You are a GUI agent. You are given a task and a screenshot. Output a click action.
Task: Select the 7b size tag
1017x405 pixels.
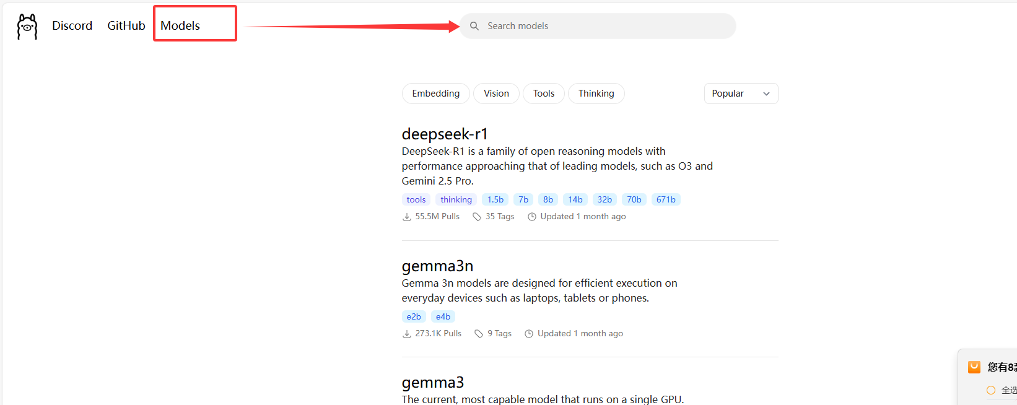[523, 199]
